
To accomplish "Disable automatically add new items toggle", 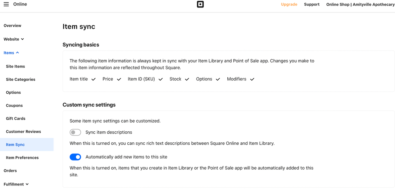I will coord(75,157).
